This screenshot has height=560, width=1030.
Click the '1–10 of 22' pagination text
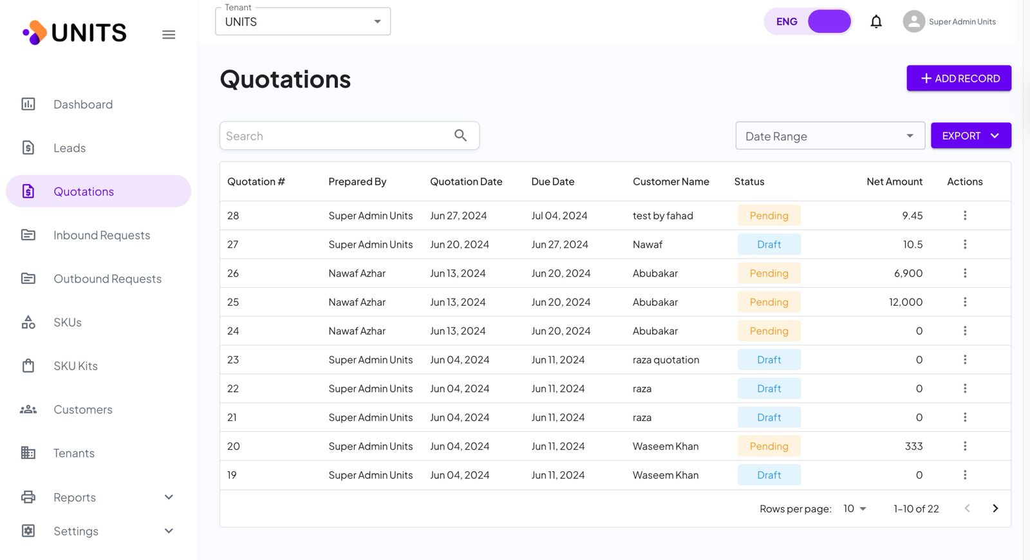[x=916, y=509]
